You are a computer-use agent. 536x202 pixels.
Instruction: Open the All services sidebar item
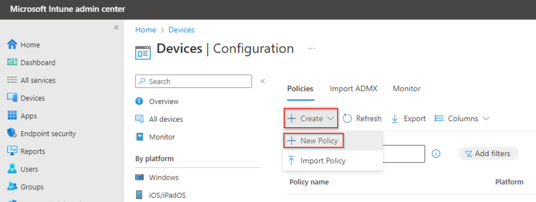tap(32, 80)
